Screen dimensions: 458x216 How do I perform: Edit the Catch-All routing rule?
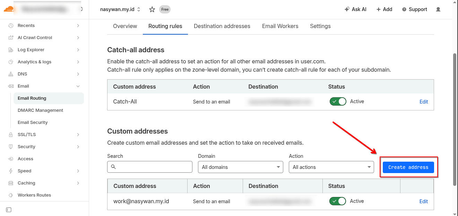point(423,101)
